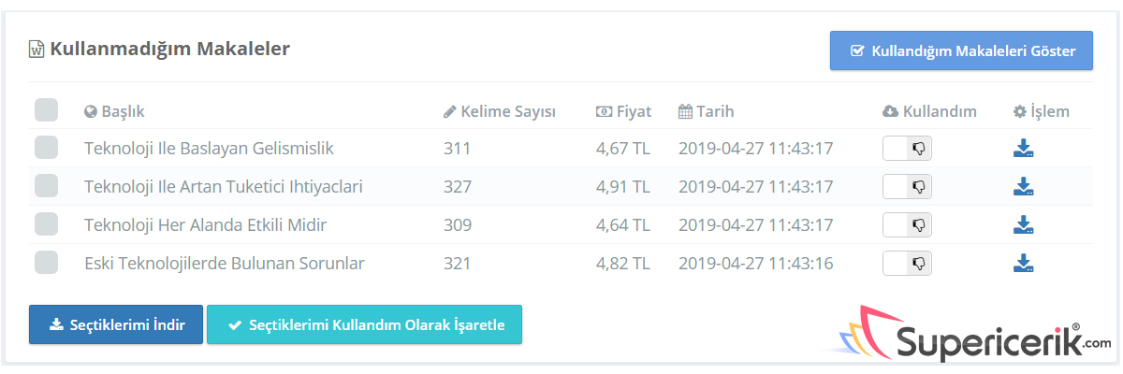Screen dimensions: 1123x374
Task: Download the 'Teknoloji Ile Artan Tuketici Ihtiyaclari' article
Action: coord(1023,187)
